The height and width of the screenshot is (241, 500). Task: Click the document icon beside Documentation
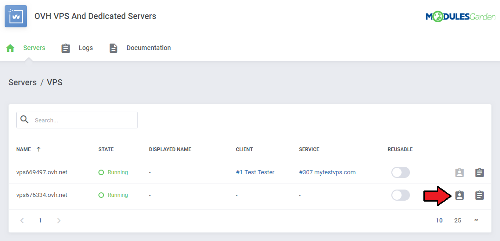pos(113,48)
